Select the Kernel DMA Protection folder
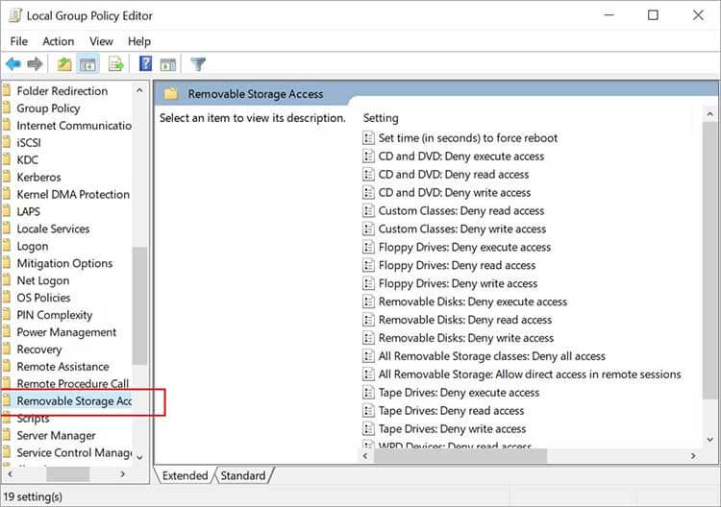The width and height of the screenshot is (721, 507). pyautogui.click(x=73, y=194)
